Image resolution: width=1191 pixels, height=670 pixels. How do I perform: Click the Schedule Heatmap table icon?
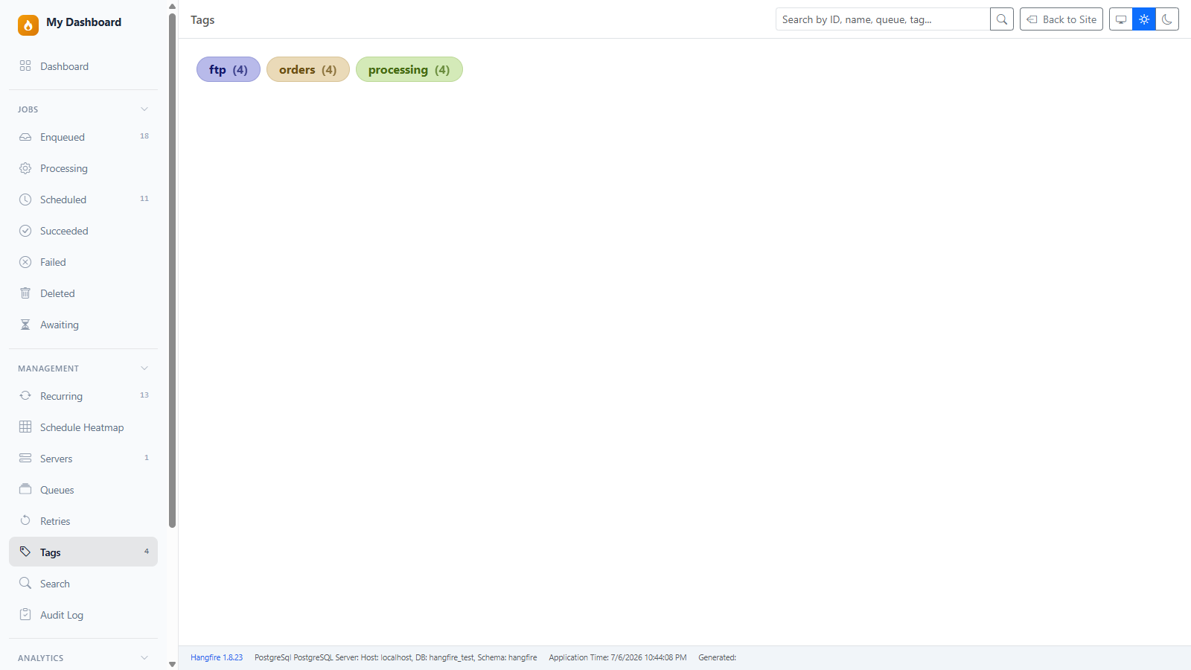25,427
